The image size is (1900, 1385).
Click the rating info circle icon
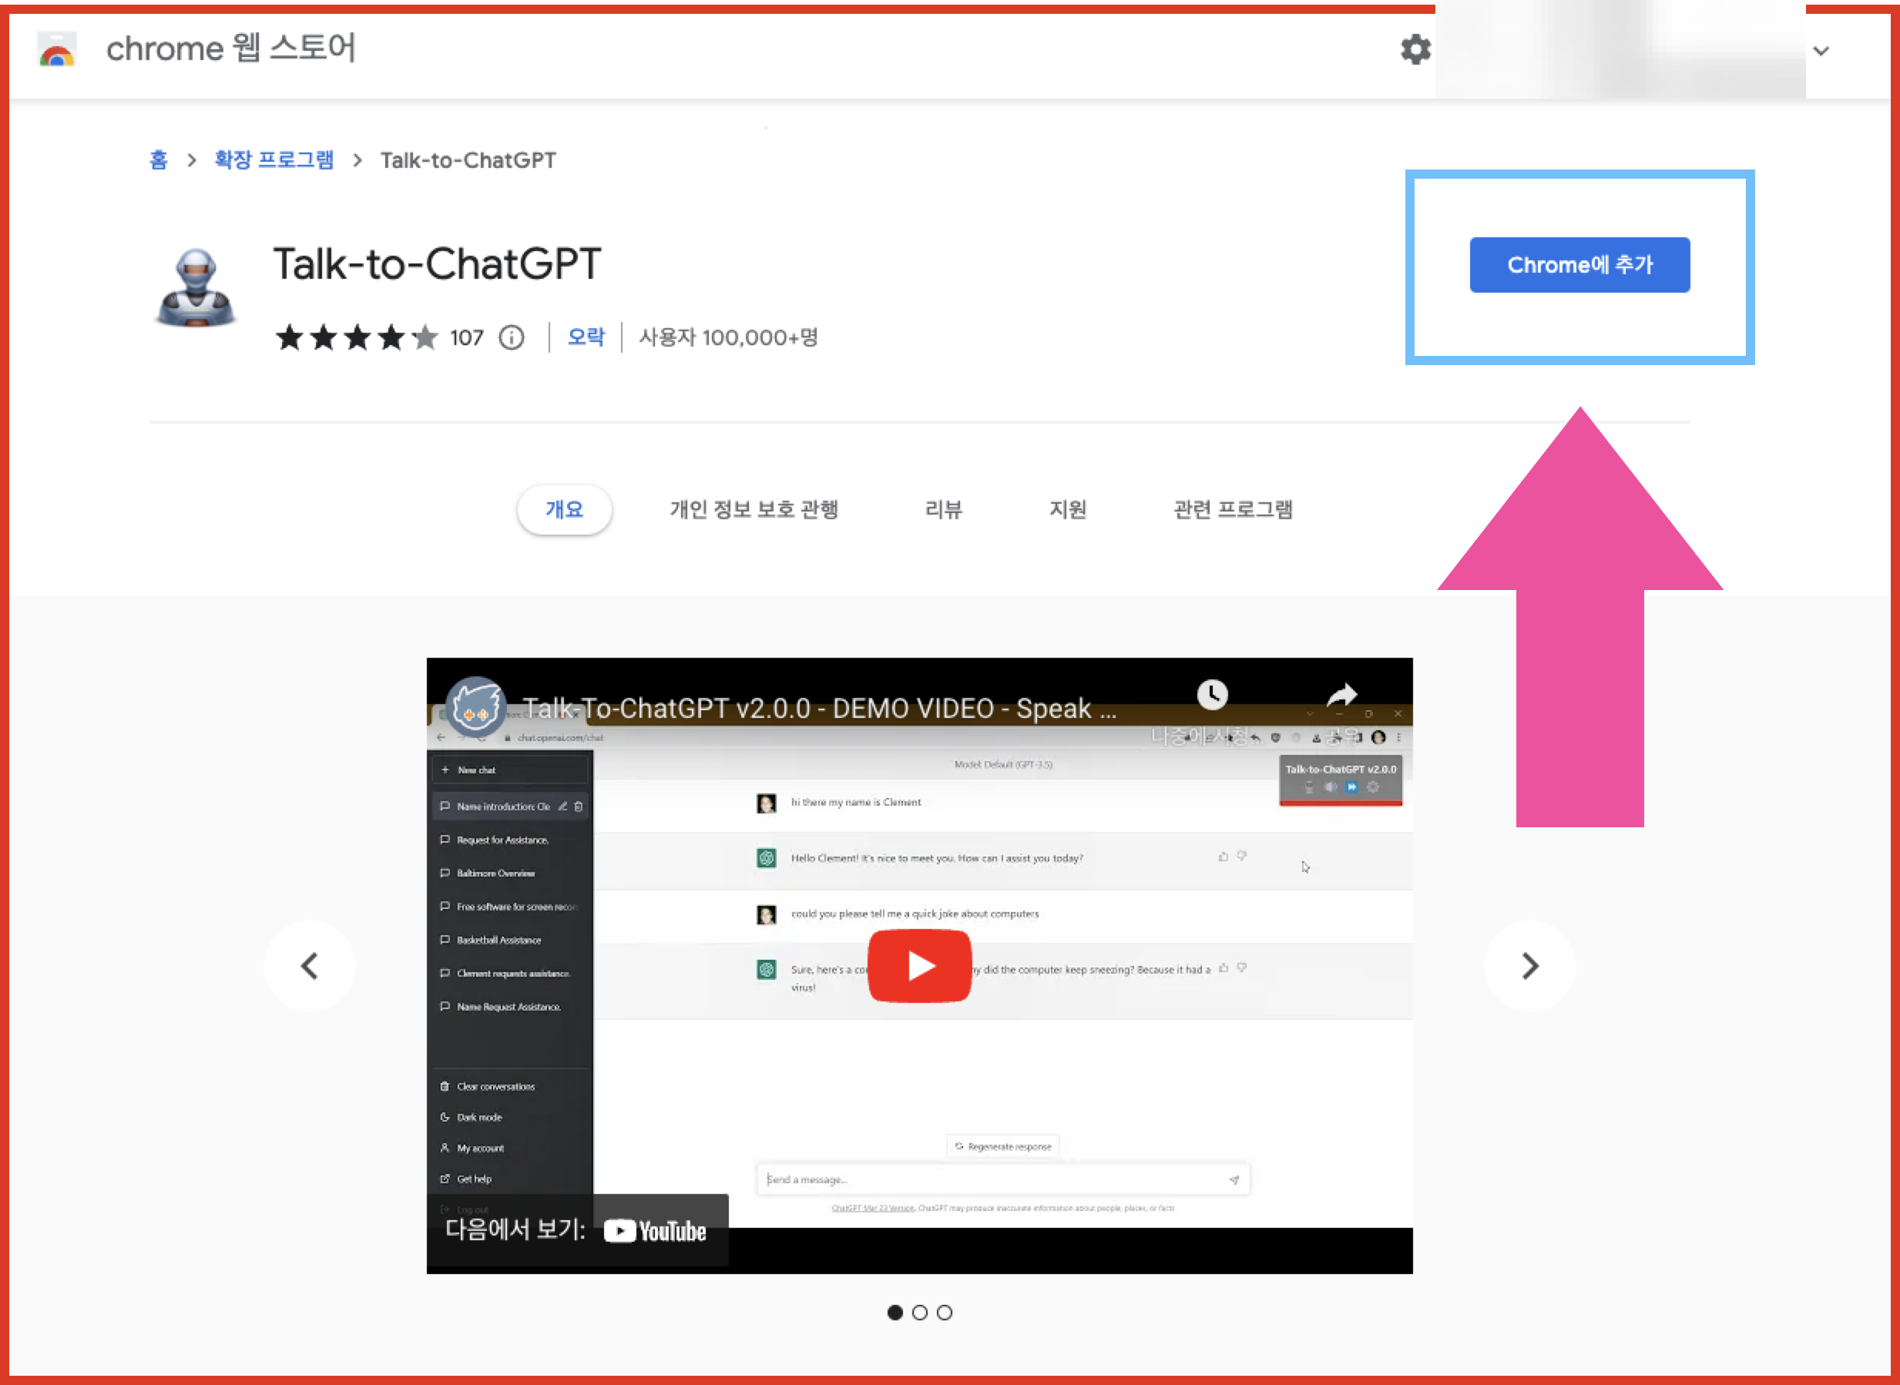click(512, 338)
